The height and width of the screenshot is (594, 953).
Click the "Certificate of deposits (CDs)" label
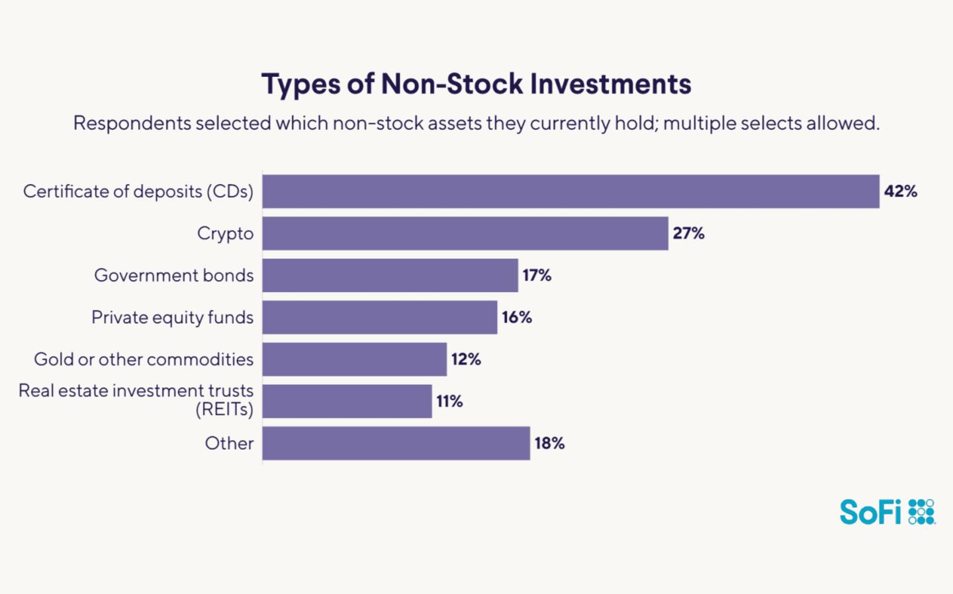(x=138, y=191)
